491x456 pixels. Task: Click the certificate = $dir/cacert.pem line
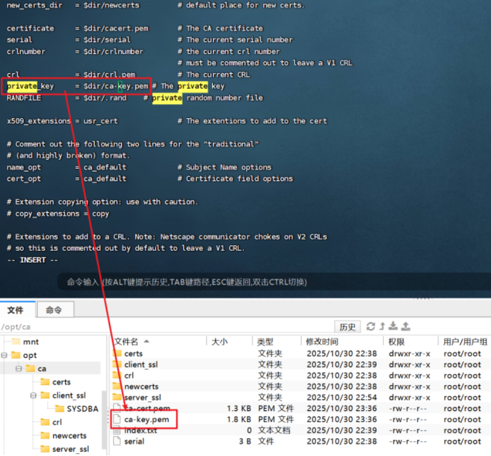135,28
